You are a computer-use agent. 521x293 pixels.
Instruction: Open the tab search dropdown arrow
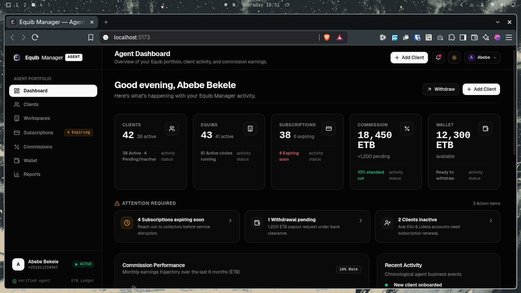tap(498, 22)
